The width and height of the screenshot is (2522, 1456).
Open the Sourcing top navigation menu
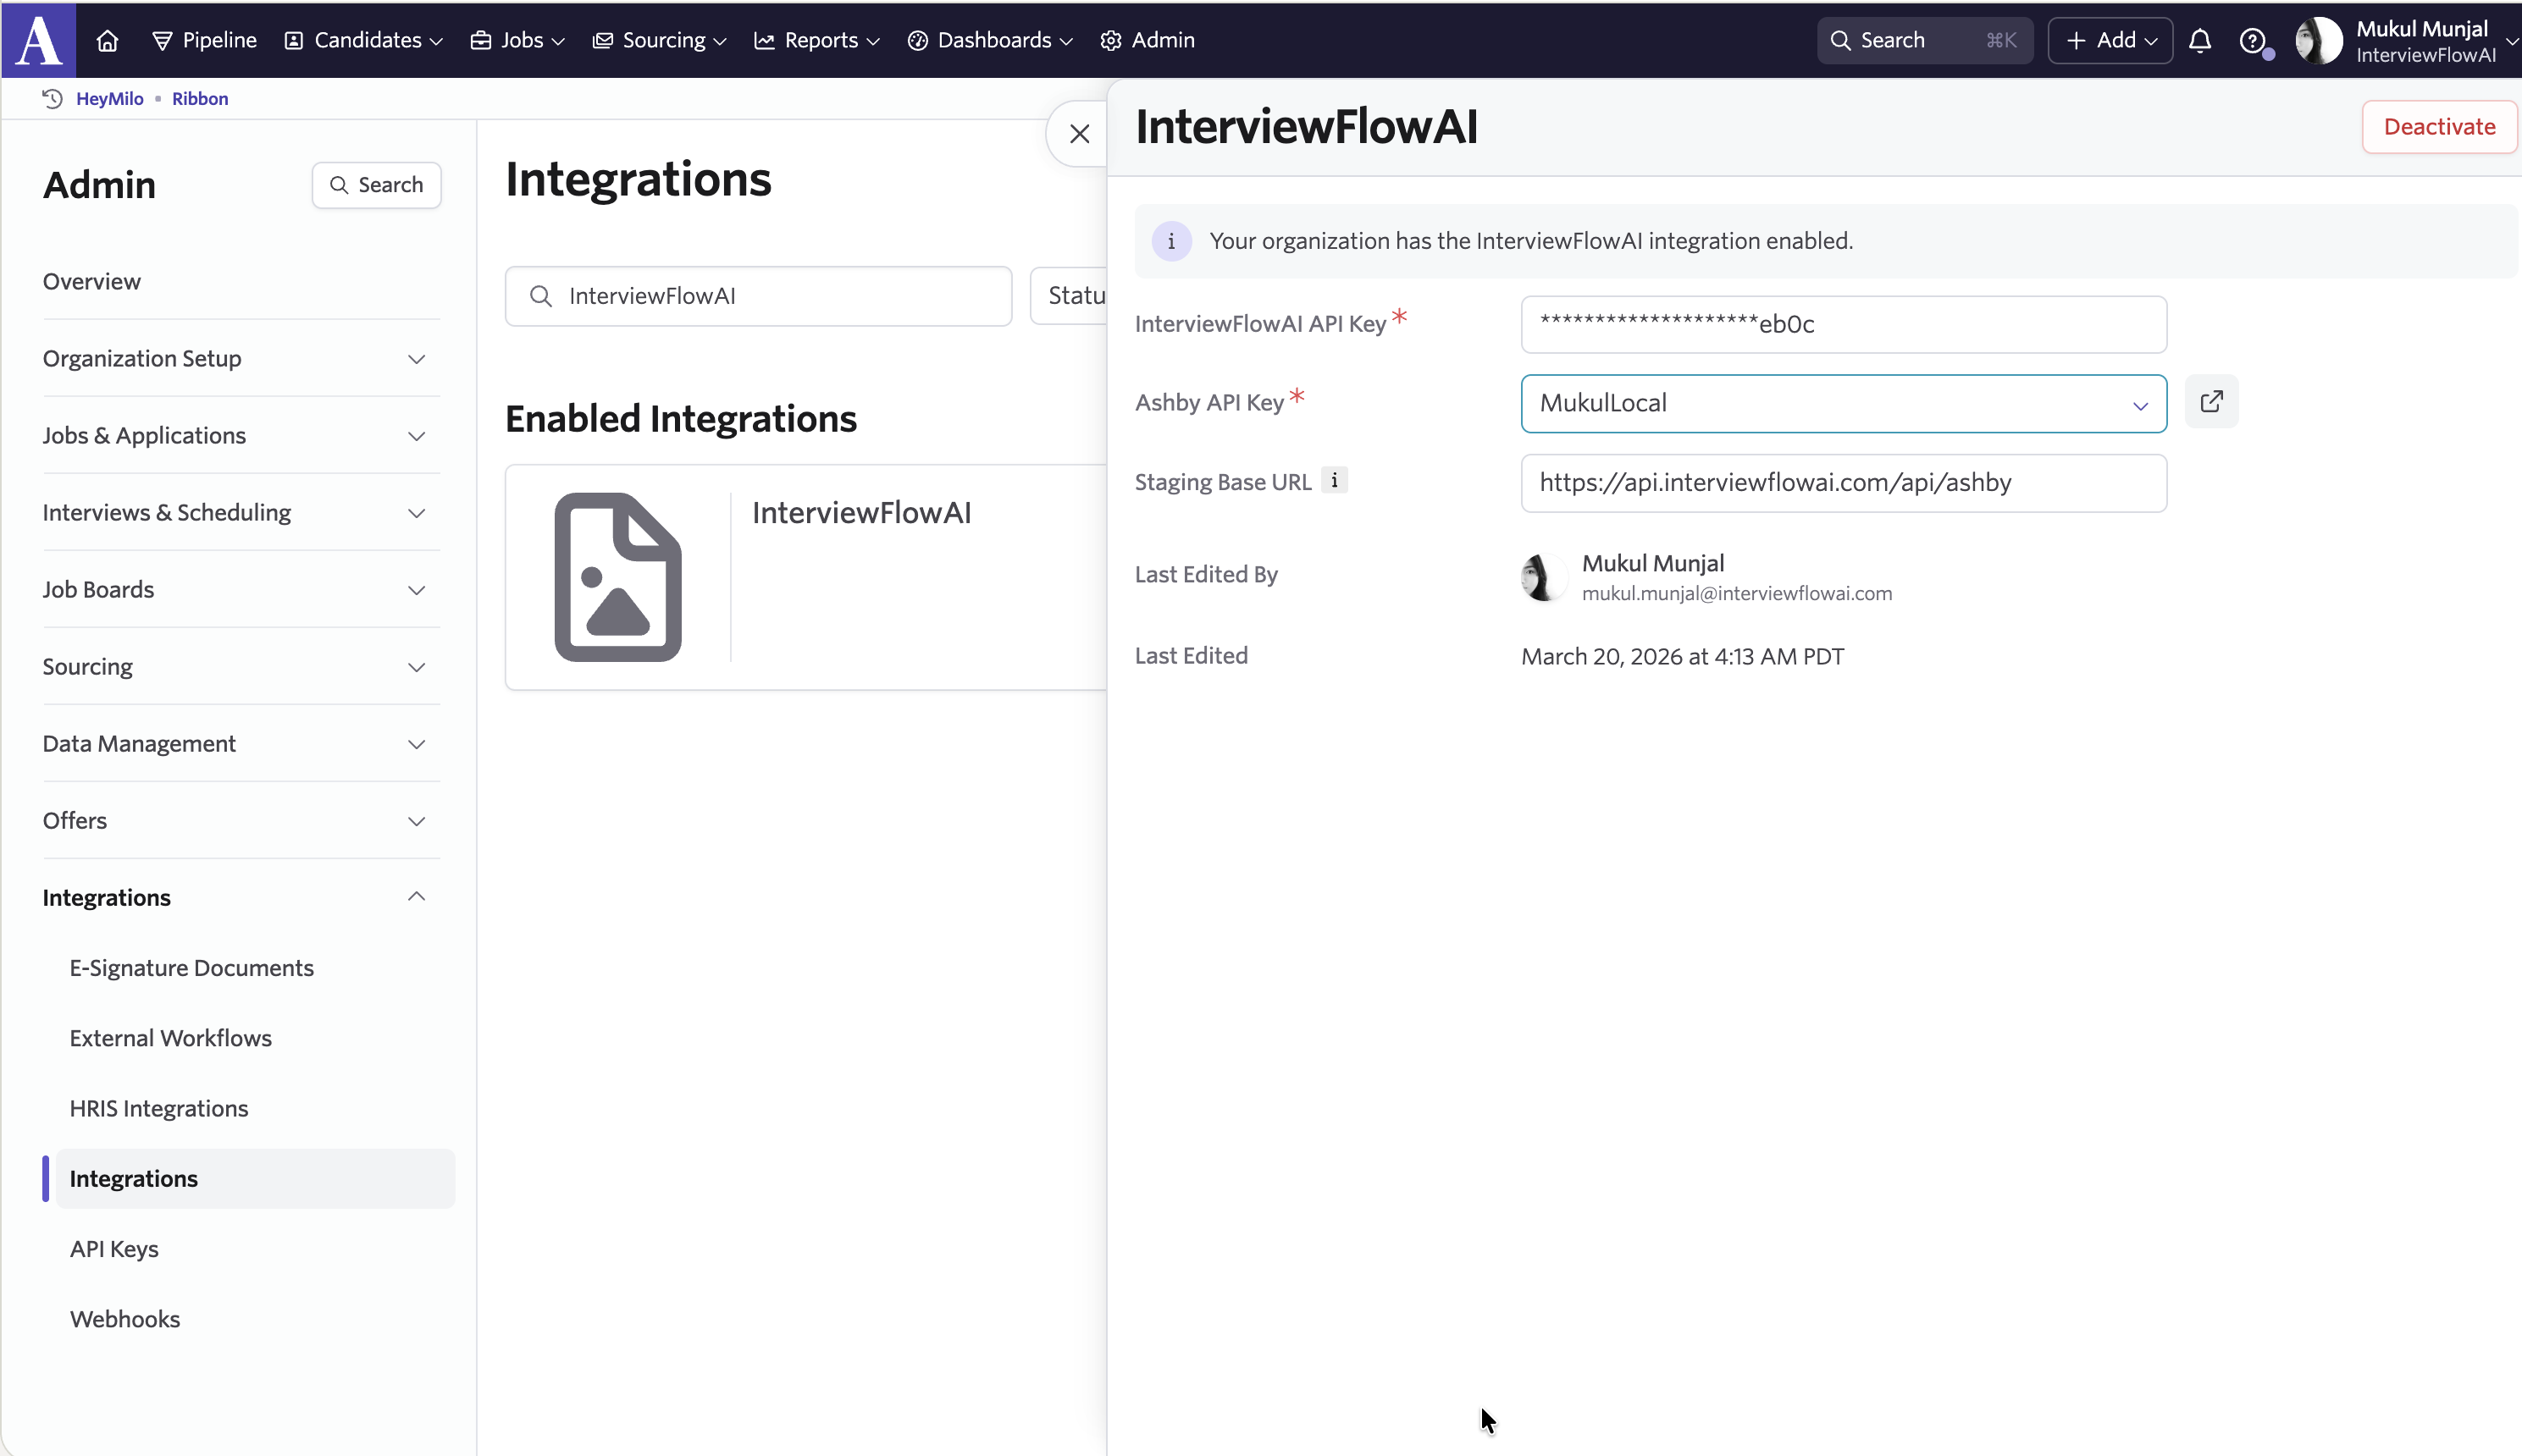click(659, 40)
